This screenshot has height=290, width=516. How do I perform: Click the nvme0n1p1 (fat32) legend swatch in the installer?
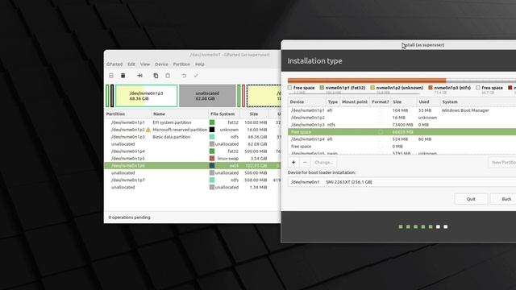tap(322, 88)
